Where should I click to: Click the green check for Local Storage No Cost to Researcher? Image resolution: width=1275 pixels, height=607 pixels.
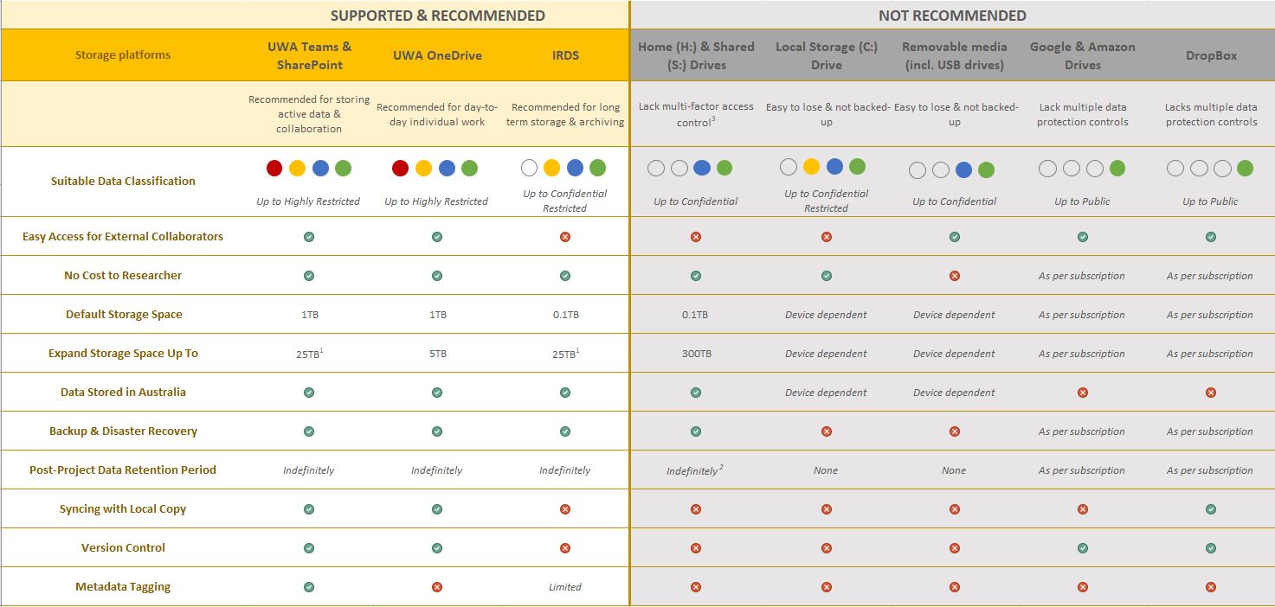coord(826,275)
